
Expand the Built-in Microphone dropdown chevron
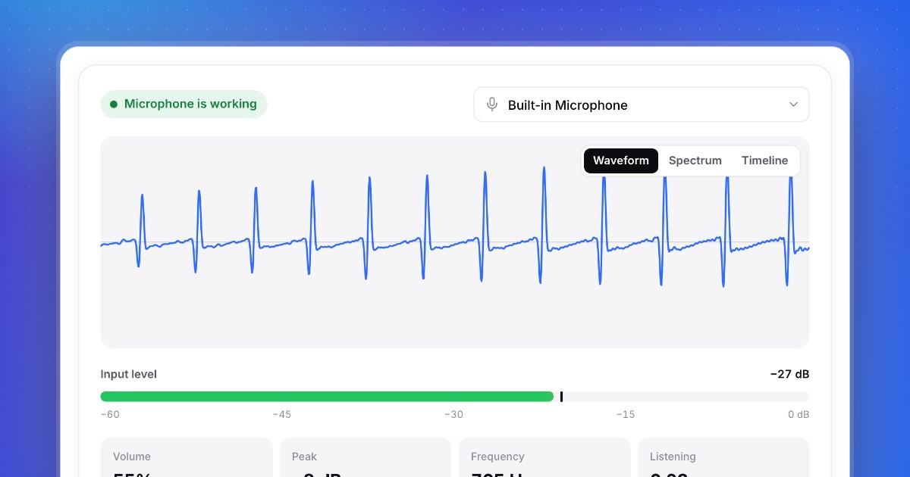pos(793,104)
